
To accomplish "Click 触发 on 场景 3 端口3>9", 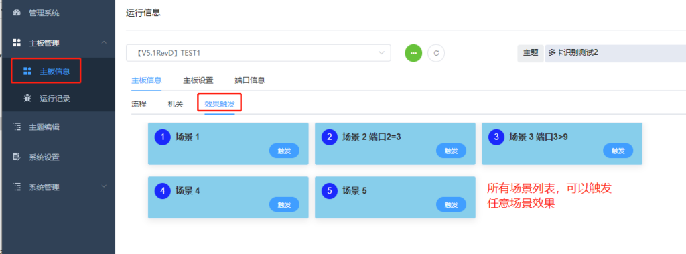I will [618, 151].
